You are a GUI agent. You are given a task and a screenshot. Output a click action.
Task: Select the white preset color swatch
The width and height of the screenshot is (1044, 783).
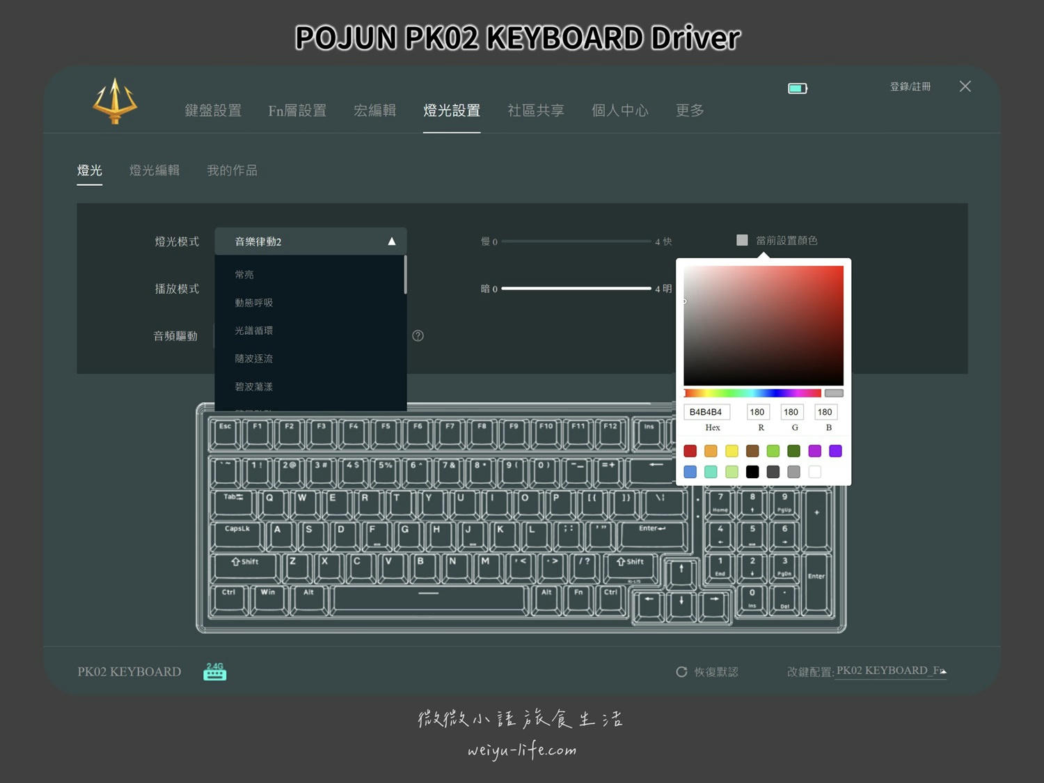tap(815, 472)
